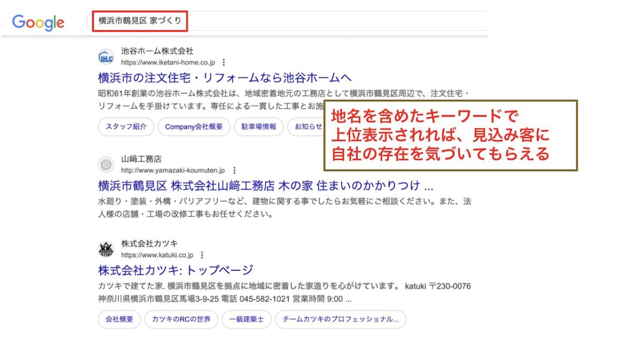622x348 pixels.
Task: Open the three-dot menu next to iketani-home.co.jp
Action: coord(224,62)
